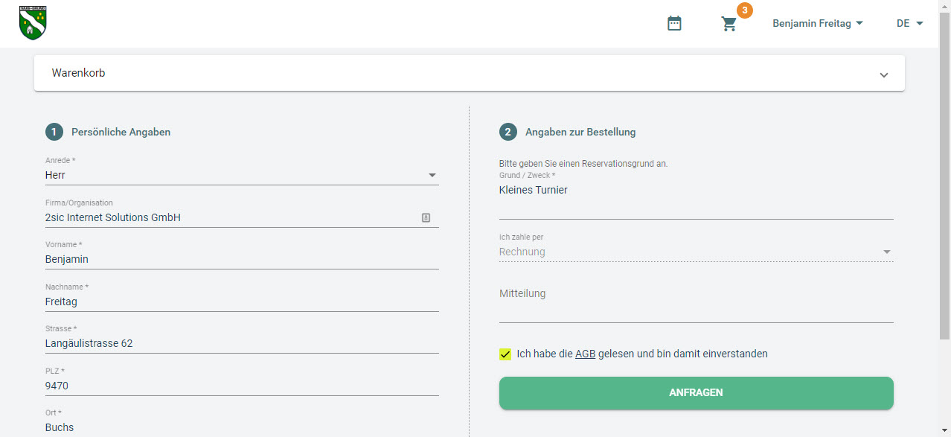Click the contact card icon in Firma field
The image size is (951, 437).
[426, 218]
